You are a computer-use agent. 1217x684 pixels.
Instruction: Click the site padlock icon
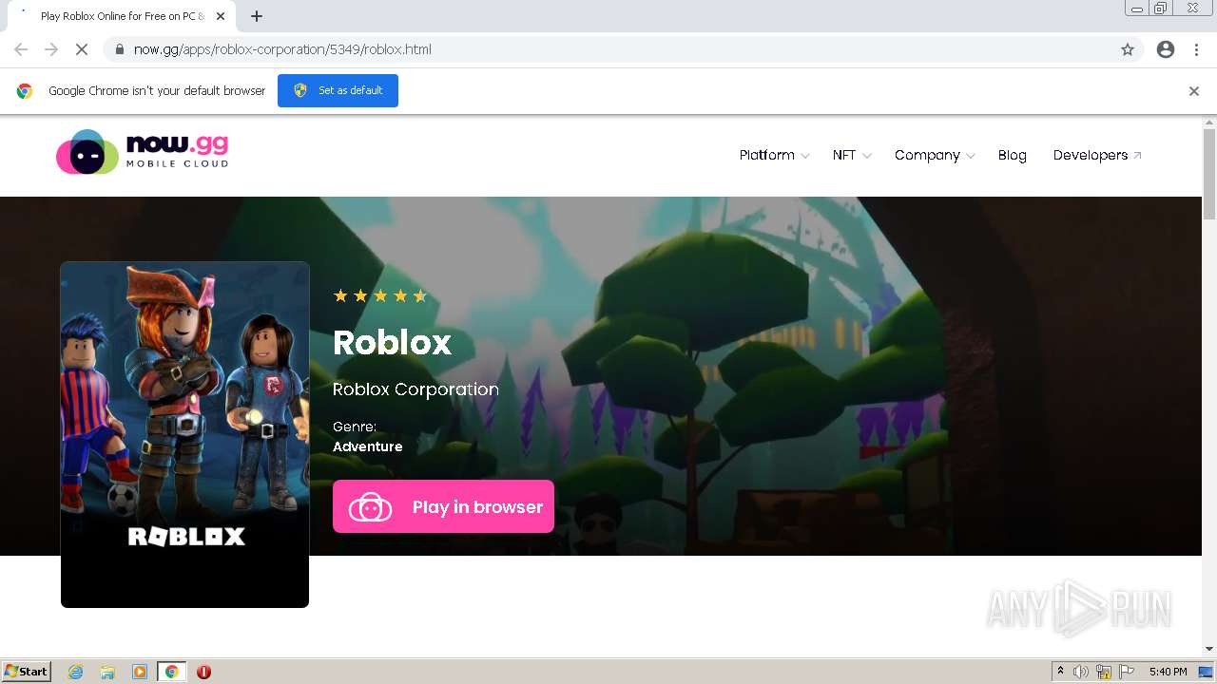click(119, 49)
